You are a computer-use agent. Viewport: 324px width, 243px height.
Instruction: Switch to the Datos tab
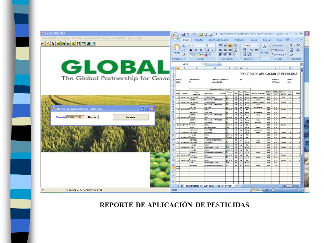click(x=254, y=40)
